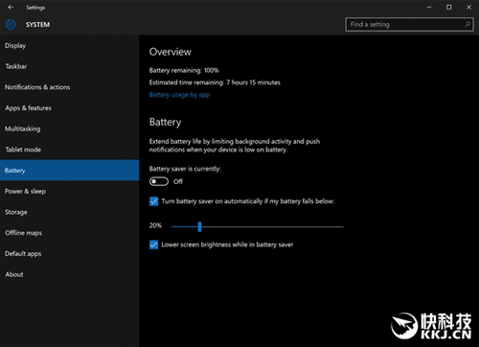Open Battery usage by app link
Viewport: 479px width, 347px height.
(x=179, y=95)
